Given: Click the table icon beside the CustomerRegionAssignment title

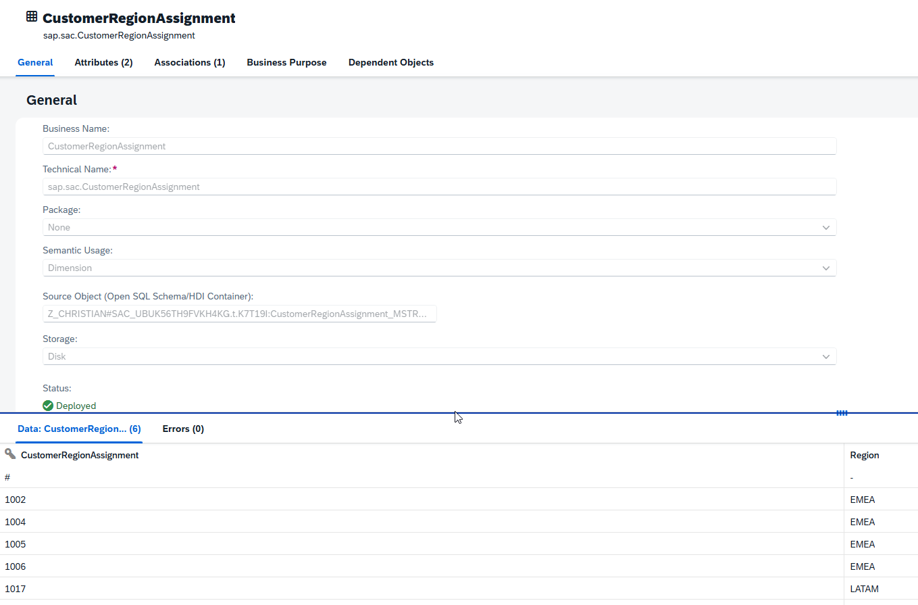Looking at the screenshot, I should [x=32, y=17].
